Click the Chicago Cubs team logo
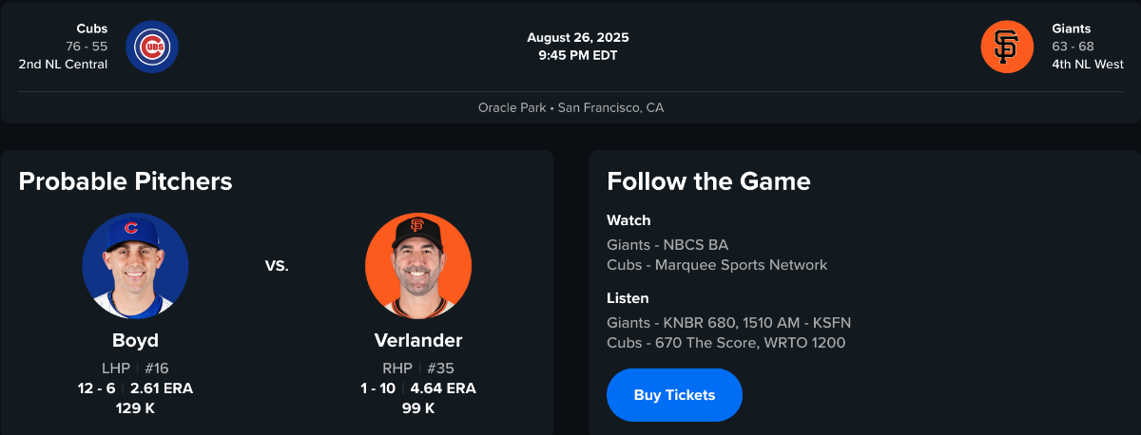The width and height of the screenshot is (1141, 435). 152,47
